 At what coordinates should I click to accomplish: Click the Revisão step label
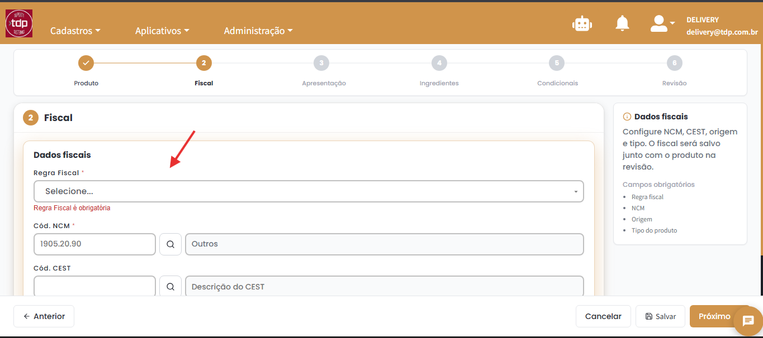pos(675,83)
